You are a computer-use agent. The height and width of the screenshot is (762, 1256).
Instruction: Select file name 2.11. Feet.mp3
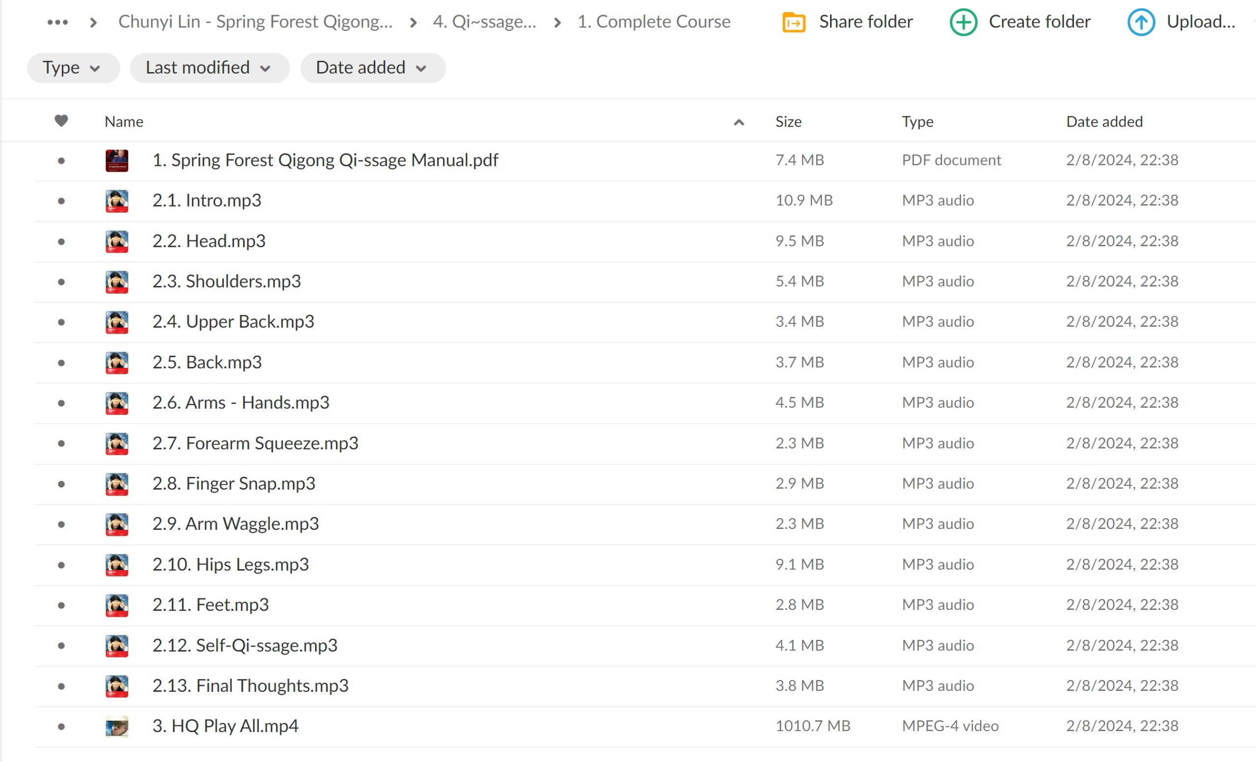[210, 605]
